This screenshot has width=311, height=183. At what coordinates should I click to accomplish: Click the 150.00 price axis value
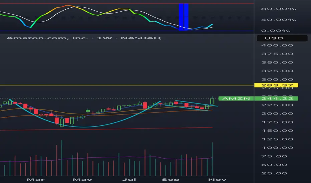pos(277,130)
